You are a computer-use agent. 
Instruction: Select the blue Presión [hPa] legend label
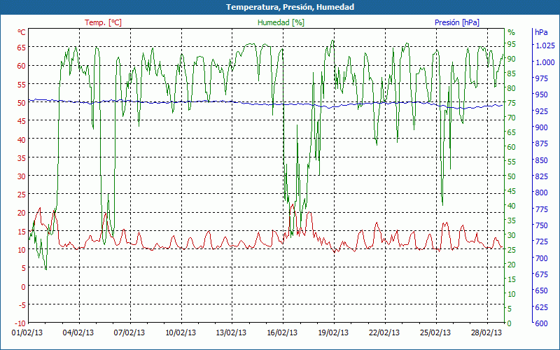pyautogui.click(x=457, y=22)
